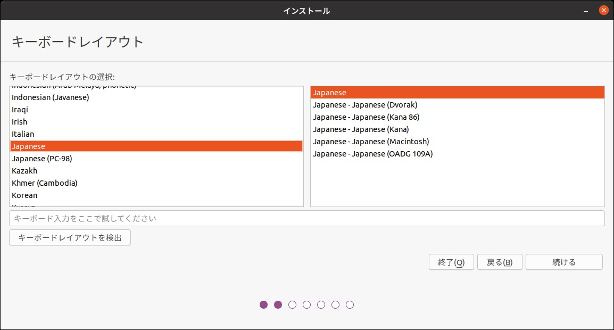Viewport: 614px width, 330px height.
Task: Select the plain Japanese variant on the right
Action: pyautogui.click(x=458, y=93)
